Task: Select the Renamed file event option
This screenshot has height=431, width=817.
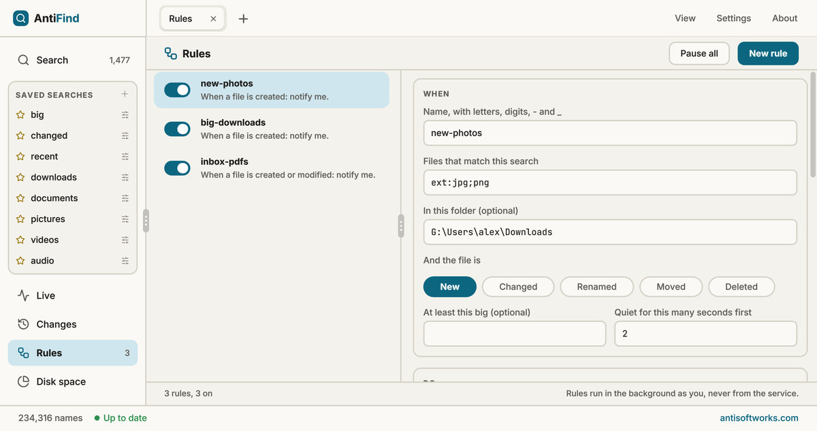Action: (x=596, y=287)
